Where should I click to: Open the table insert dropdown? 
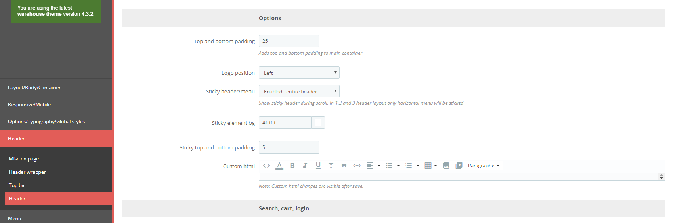pos(431,166)
